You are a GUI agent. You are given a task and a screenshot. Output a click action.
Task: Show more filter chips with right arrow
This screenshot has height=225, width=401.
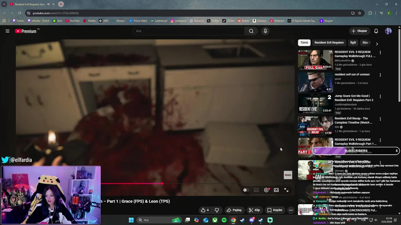pos(377,44)
